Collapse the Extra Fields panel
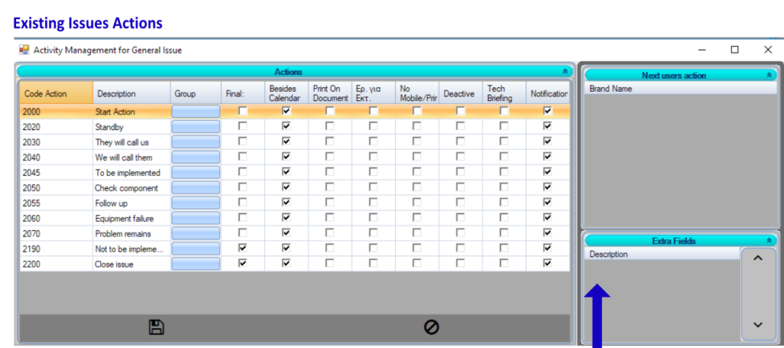784x348 pixels. click(x=769, y=241)
